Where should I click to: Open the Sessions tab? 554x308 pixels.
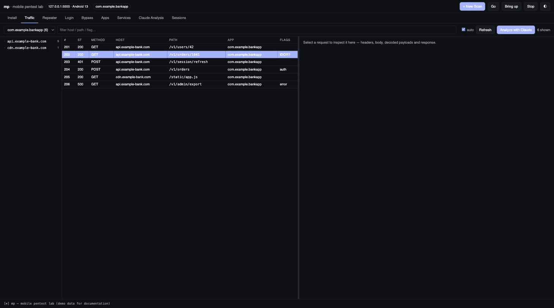point(179,18)
